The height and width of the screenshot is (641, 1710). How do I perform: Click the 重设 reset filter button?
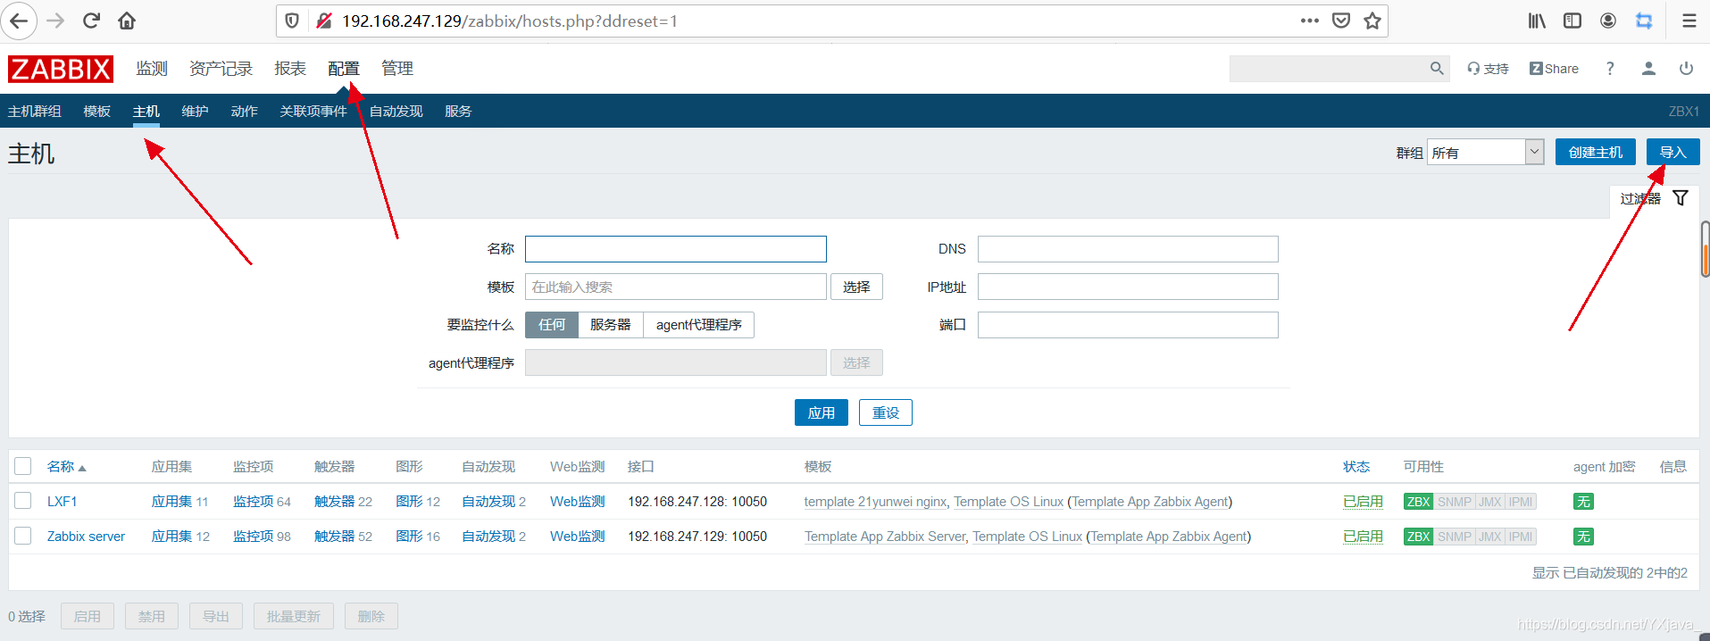click(886, 412)
